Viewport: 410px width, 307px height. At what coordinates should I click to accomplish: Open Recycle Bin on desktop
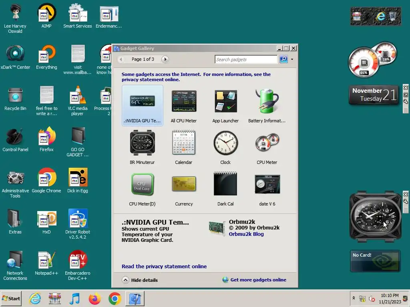coord(15,98)
